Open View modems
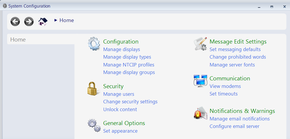 [225, 86]
